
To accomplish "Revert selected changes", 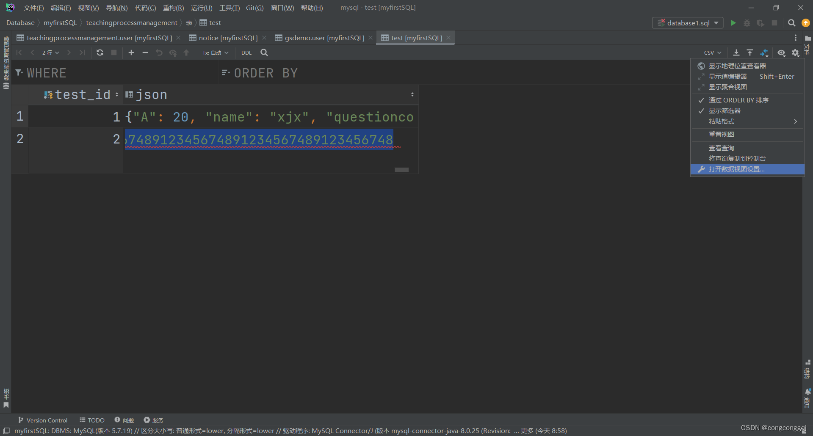I will pos(159,52).
